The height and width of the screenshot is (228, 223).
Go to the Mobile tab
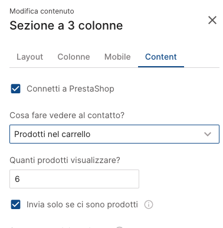click(x=117, y=57)
